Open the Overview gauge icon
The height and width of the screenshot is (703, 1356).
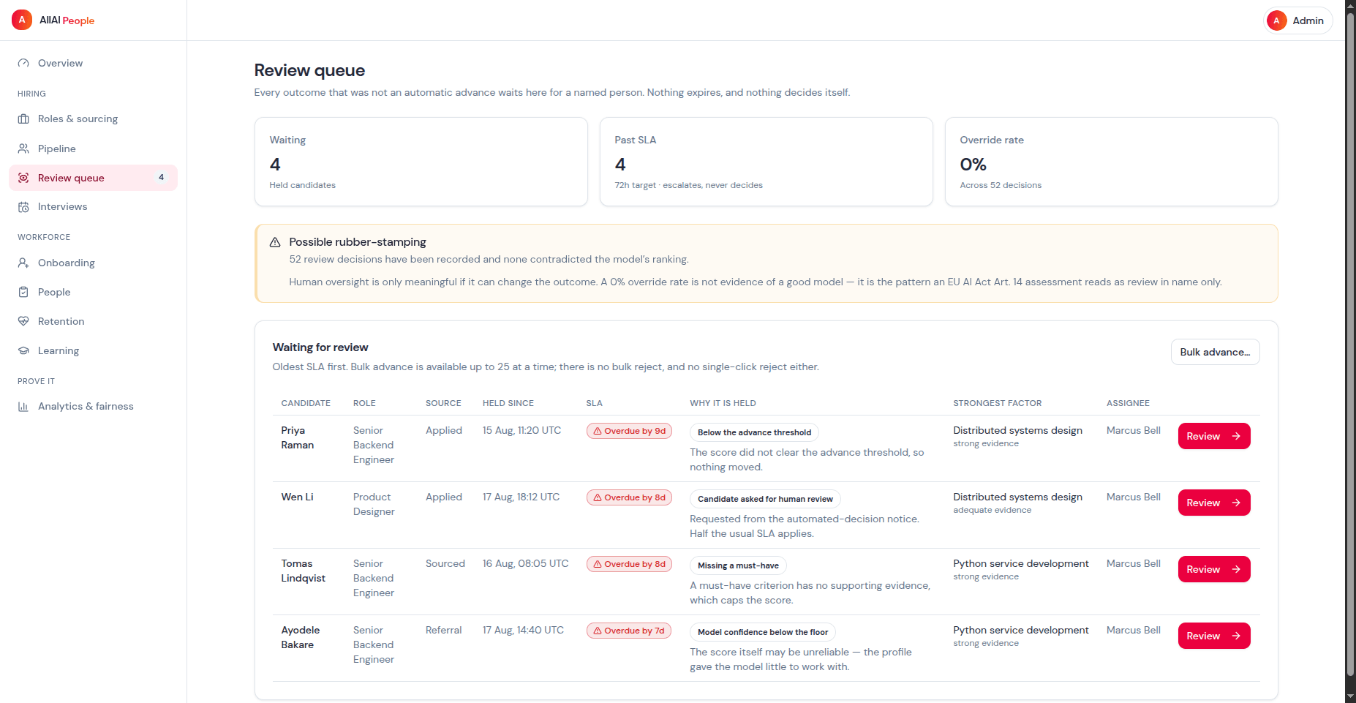pos(23,63)
